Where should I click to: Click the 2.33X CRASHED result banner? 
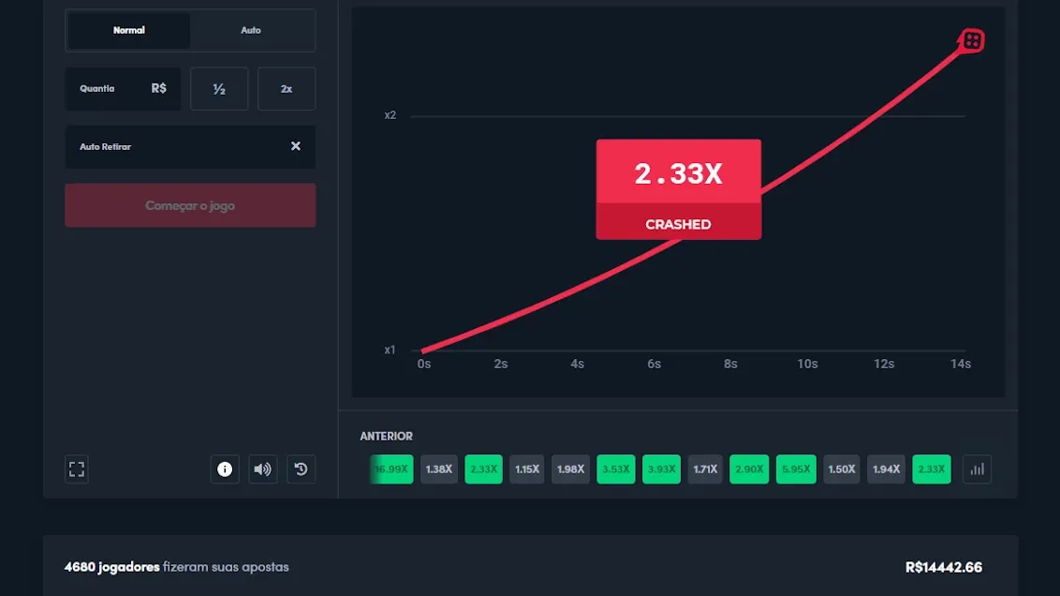(x=679, y=189)
